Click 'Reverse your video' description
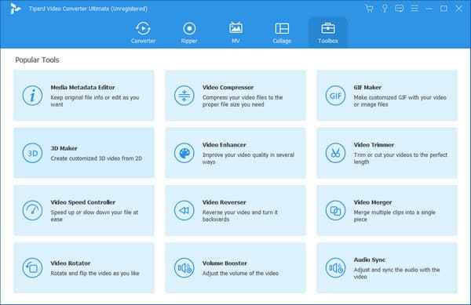The width and height of the screenshot is (471, 305). [x=240, y=216]
